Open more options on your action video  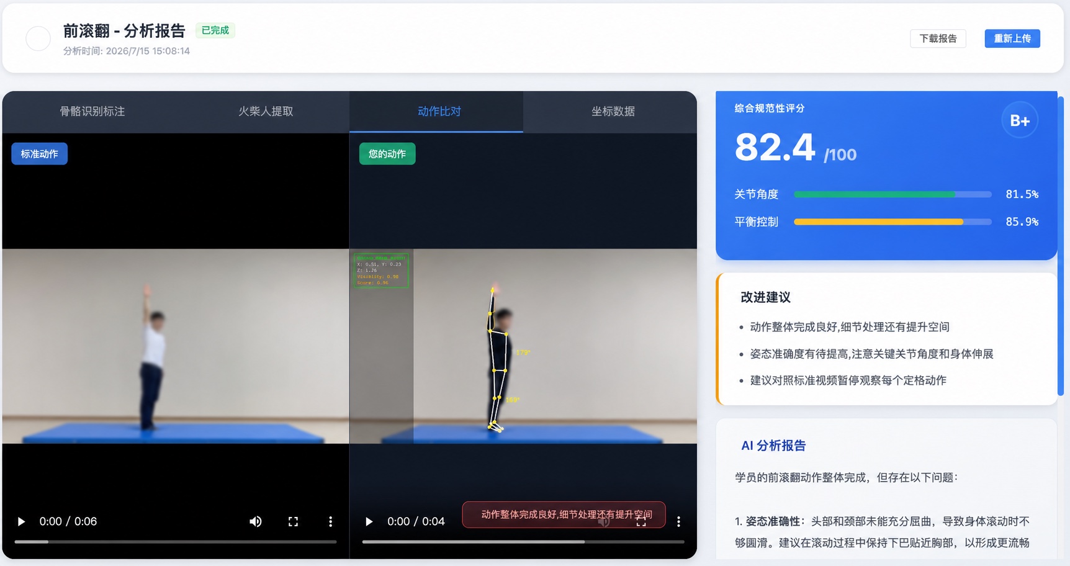[678, 521]
